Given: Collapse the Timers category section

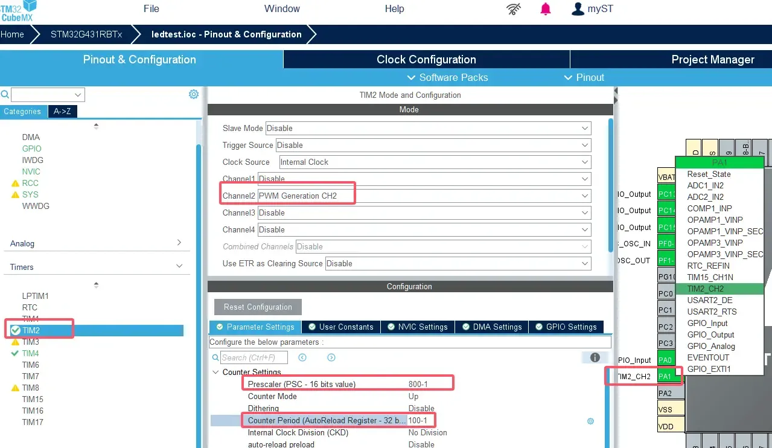Looking at the screenshot, I should (x=179, y=267).
